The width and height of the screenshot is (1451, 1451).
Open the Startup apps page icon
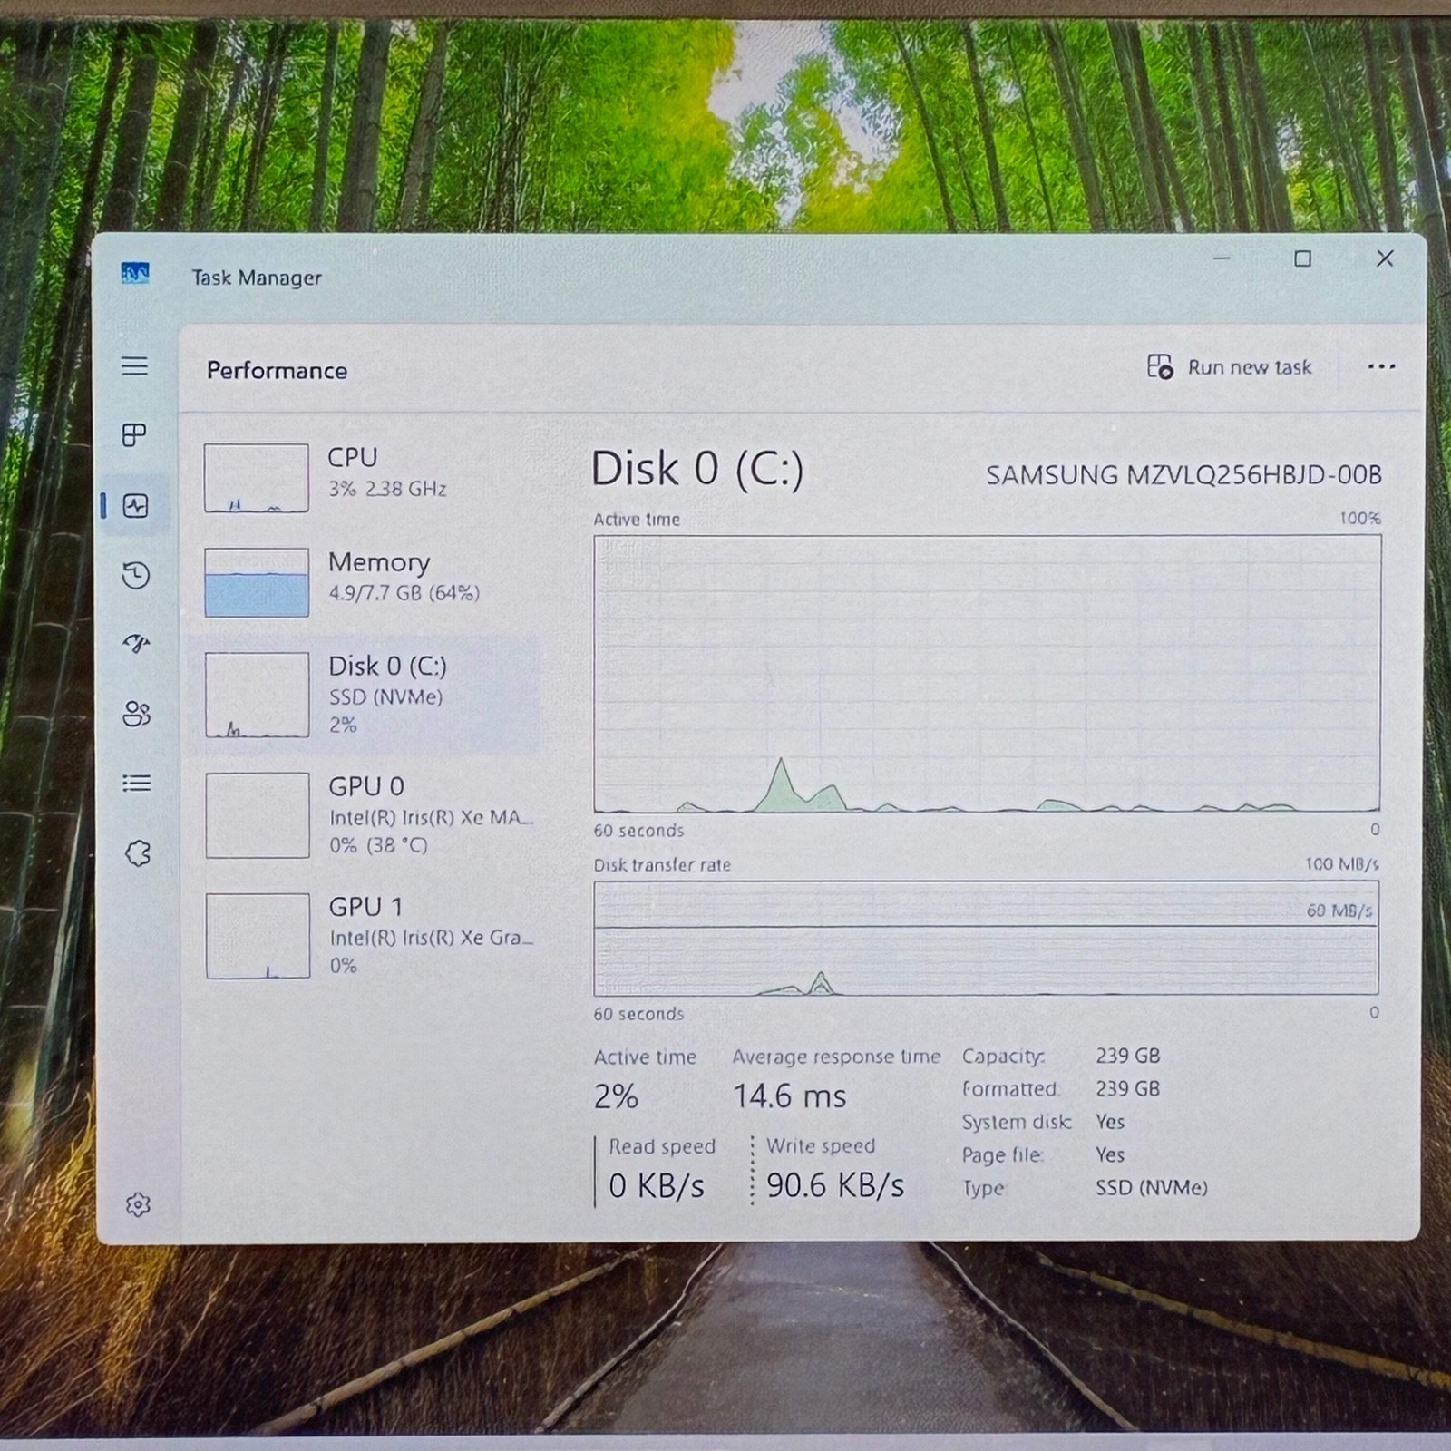click(x=135, y=644)
